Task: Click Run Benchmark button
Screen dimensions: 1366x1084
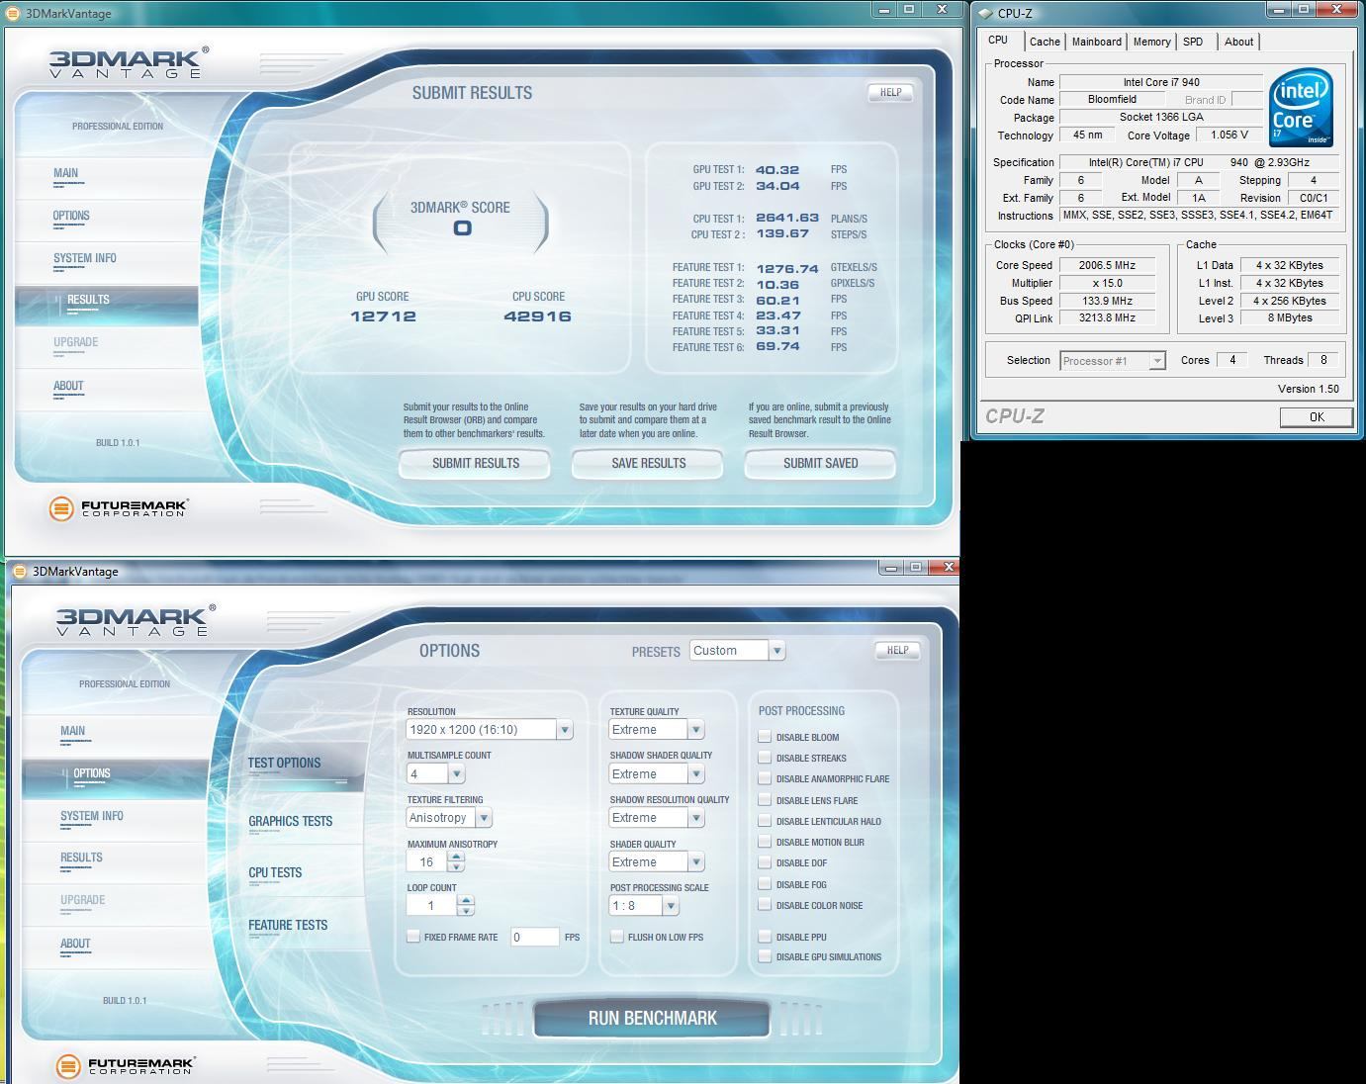Action: pyautogui.click(x=652, y=1018)
